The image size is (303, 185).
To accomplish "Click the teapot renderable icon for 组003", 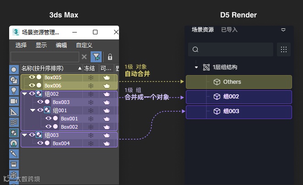I will [107, 135].
